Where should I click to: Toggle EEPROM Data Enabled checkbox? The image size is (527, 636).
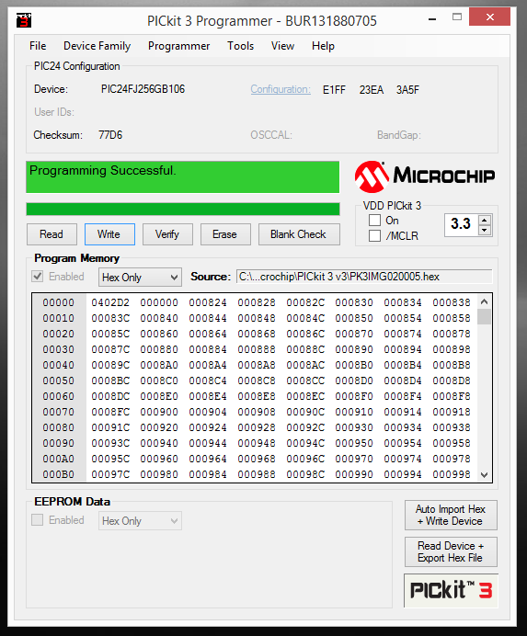click(x=38, y=520)
